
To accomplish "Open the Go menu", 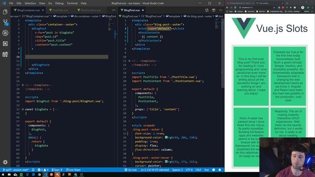I will click(x=50, y=3).
